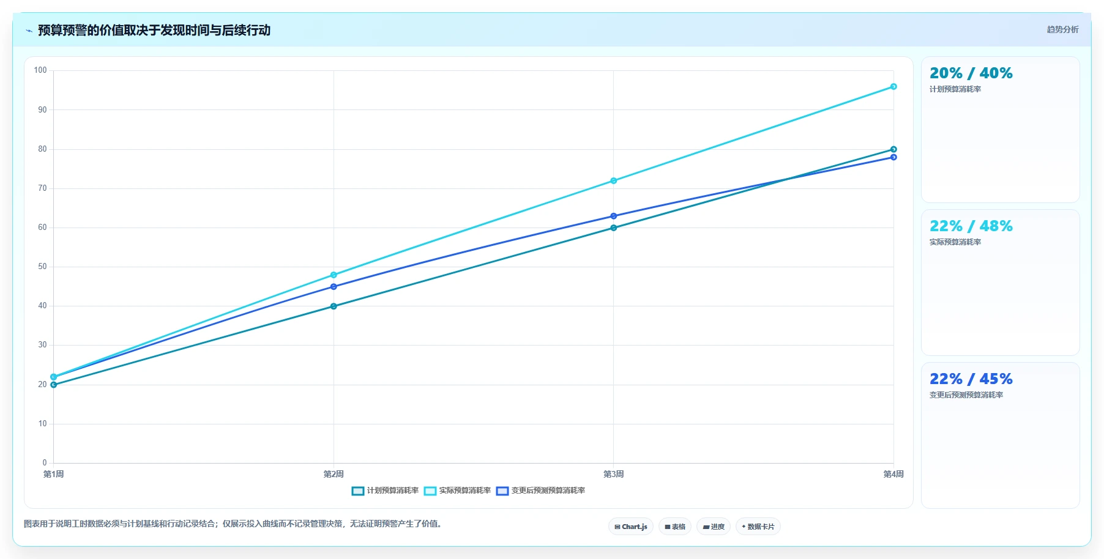This screenshot has width=1104, height=559.
Task: Select the 22% / 48% metric card
Action: pos(1001,283)
